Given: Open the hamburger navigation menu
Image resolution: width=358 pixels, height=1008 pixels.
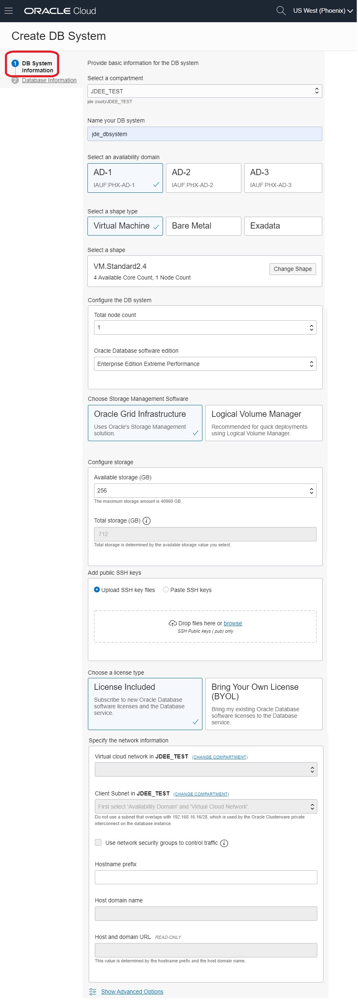Looking at the screenshot, I should click(x=9, y=11).
